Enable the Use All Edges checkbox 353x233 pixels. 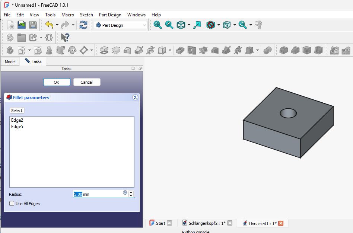click(x=12, y=204)
